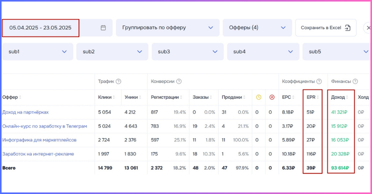Viewport: 372px width, 194px height.
Task: Open the sub4 filter dropdown
Action: click(x=263, y=52)
